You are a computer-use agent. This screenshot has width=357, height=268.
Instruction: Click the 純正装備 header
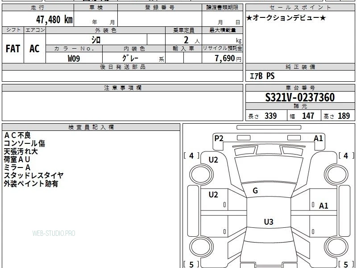tap(300, 67)
